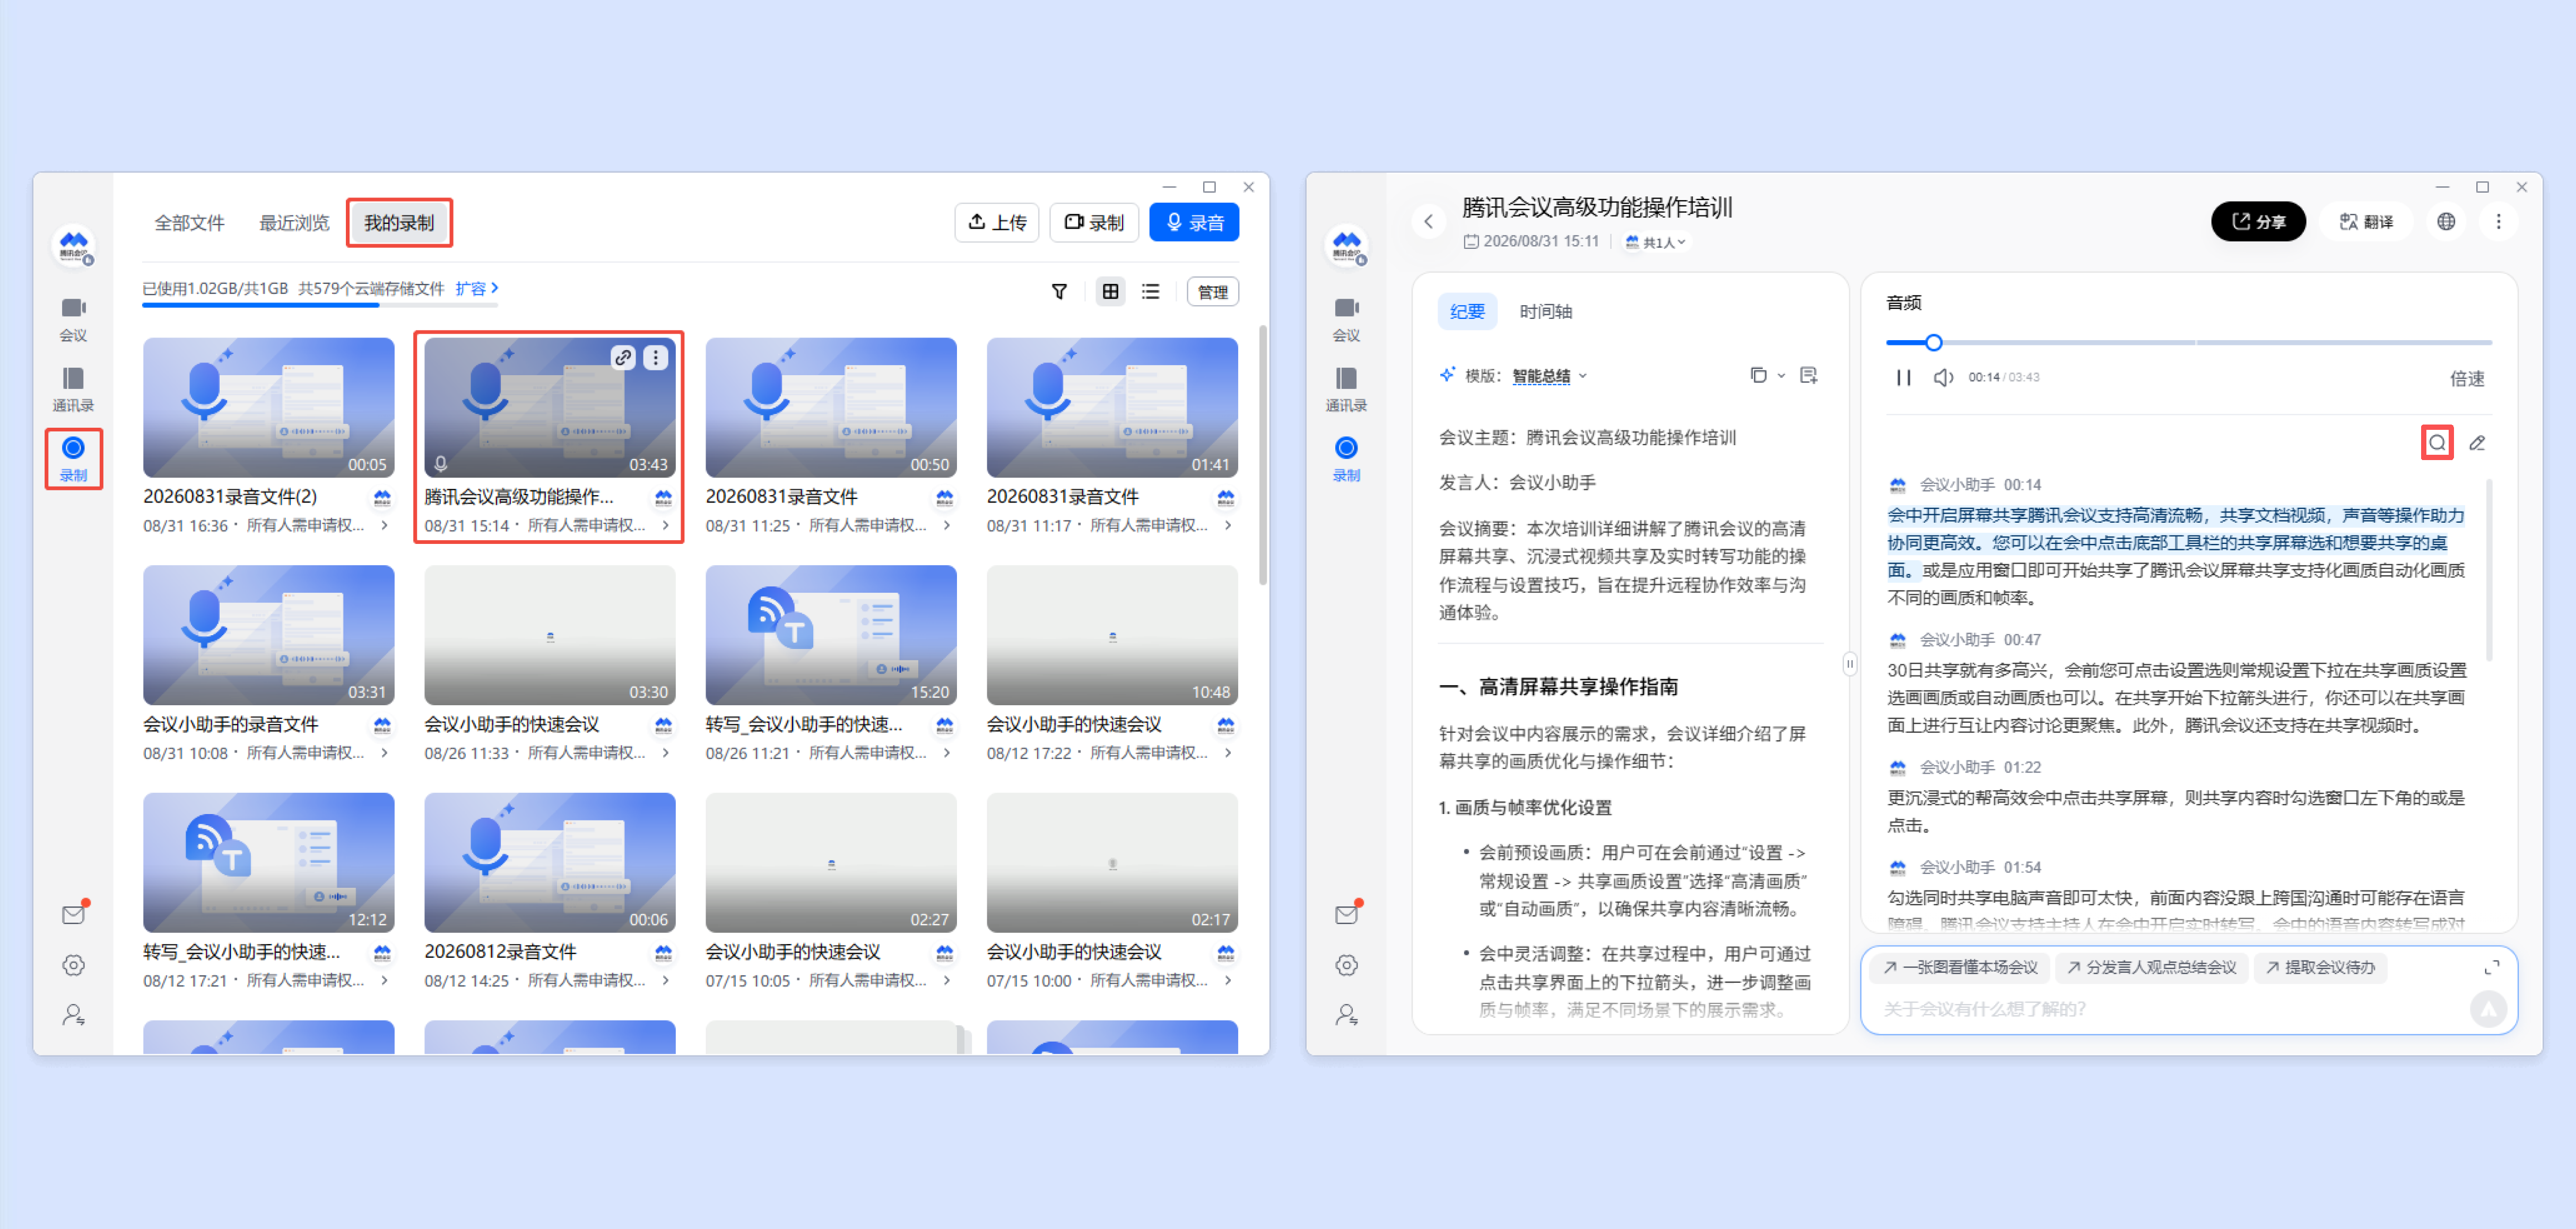Select the 最近浏览 tab

(x=294, y=223)
